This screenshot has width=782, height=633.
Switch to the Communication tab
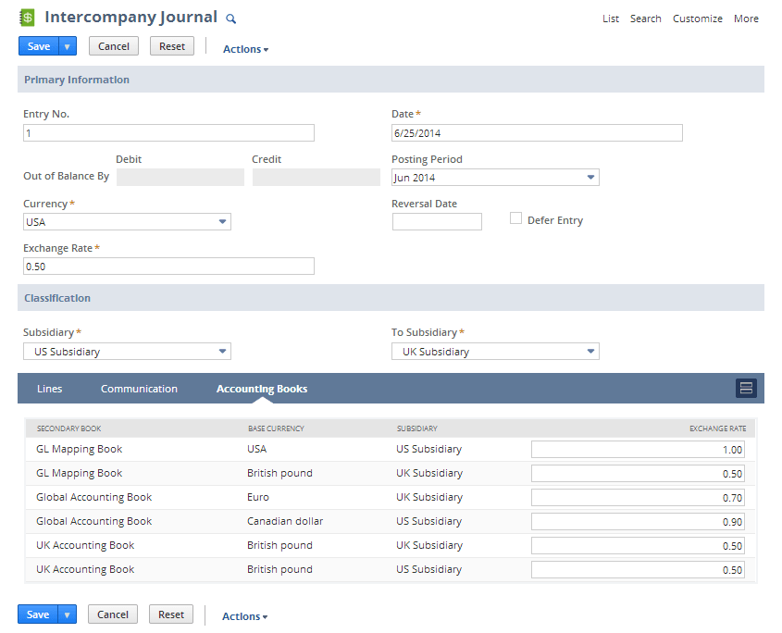pos(139,389)
